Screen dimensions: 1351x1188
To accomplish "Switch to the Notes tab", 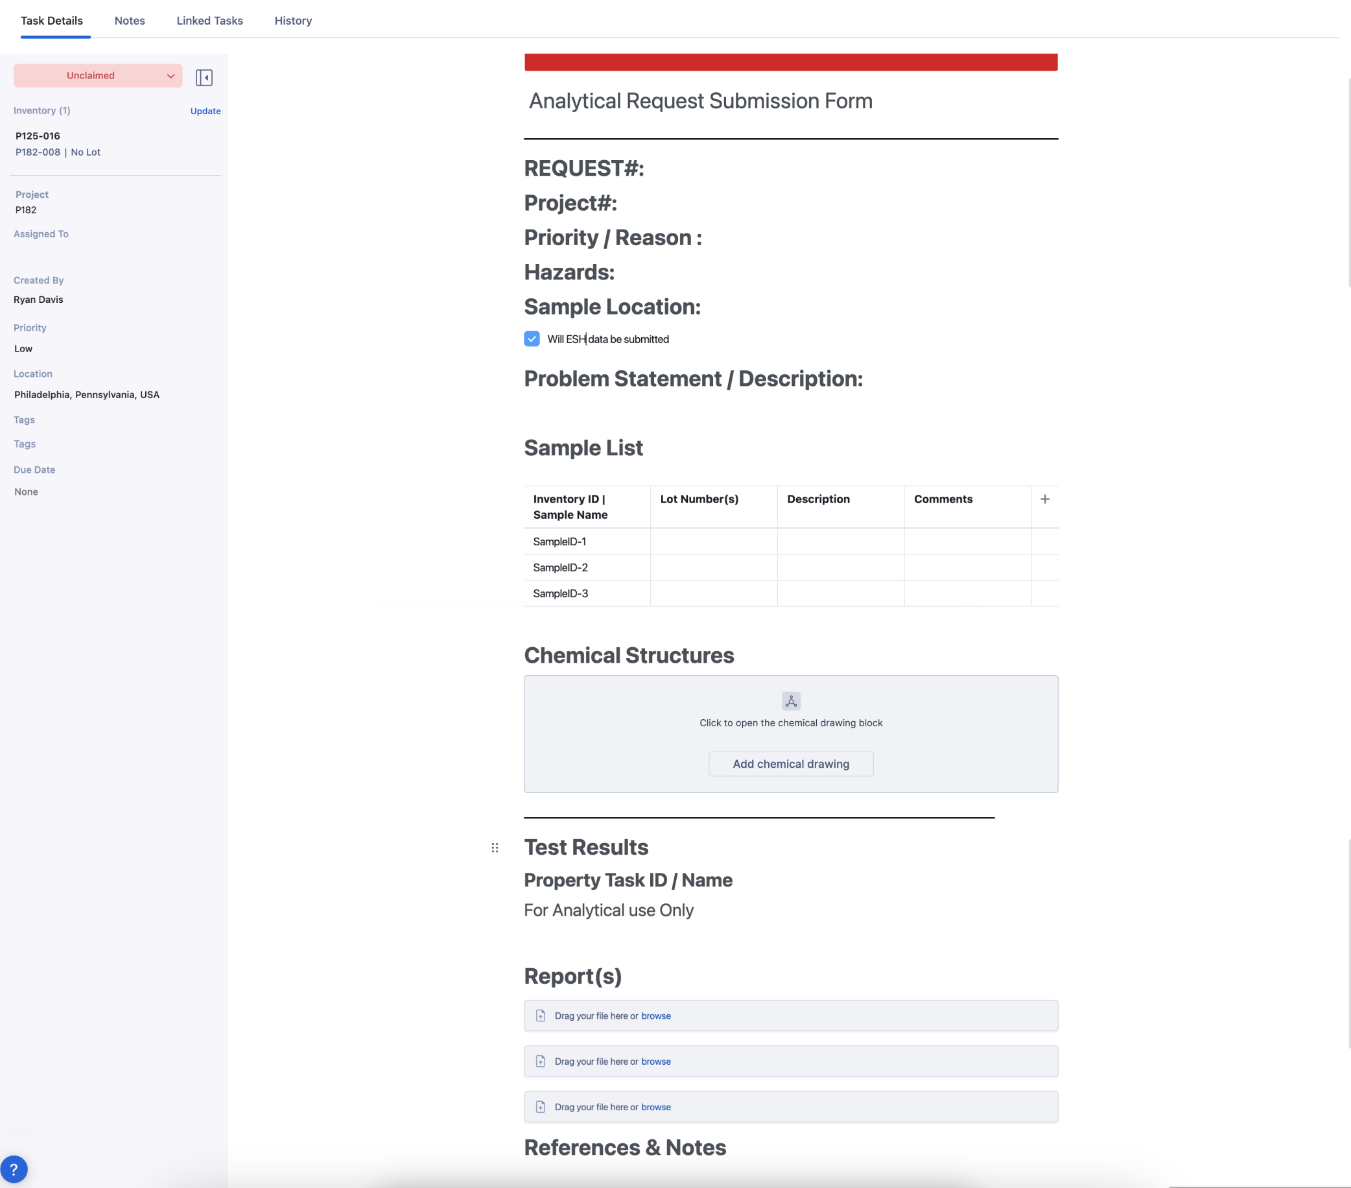I will [x=130, y=21].
